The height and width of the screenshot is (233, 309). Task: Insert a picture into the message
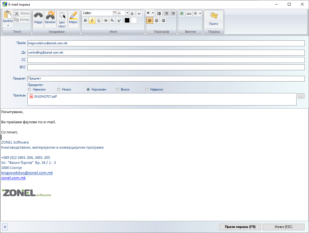182,13
